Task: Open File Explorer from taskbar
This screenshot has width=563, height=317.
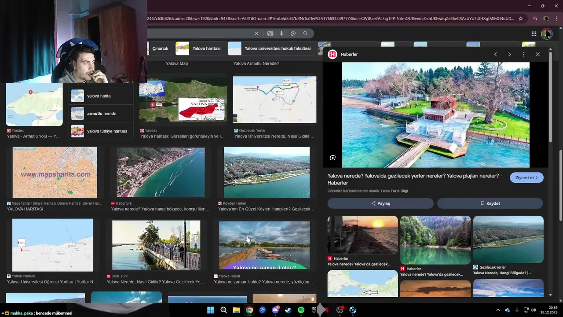Action: click(236, 310)
